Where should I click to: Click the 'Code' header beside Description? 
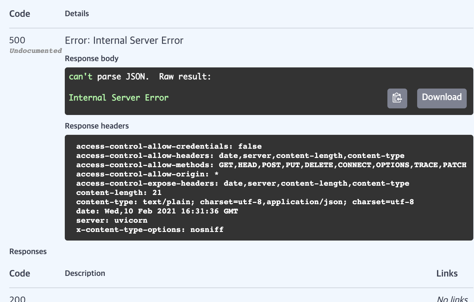point(20,273)
